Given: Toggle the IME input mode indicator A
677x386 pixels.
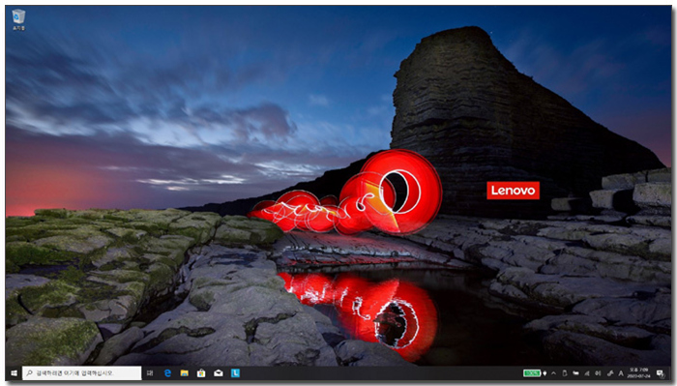Looking at the screenshot, I should click(x=621, y=373).
